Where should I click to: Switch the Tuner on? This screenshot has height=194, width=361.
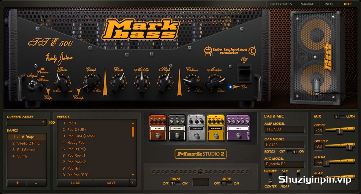pos(175,183)
